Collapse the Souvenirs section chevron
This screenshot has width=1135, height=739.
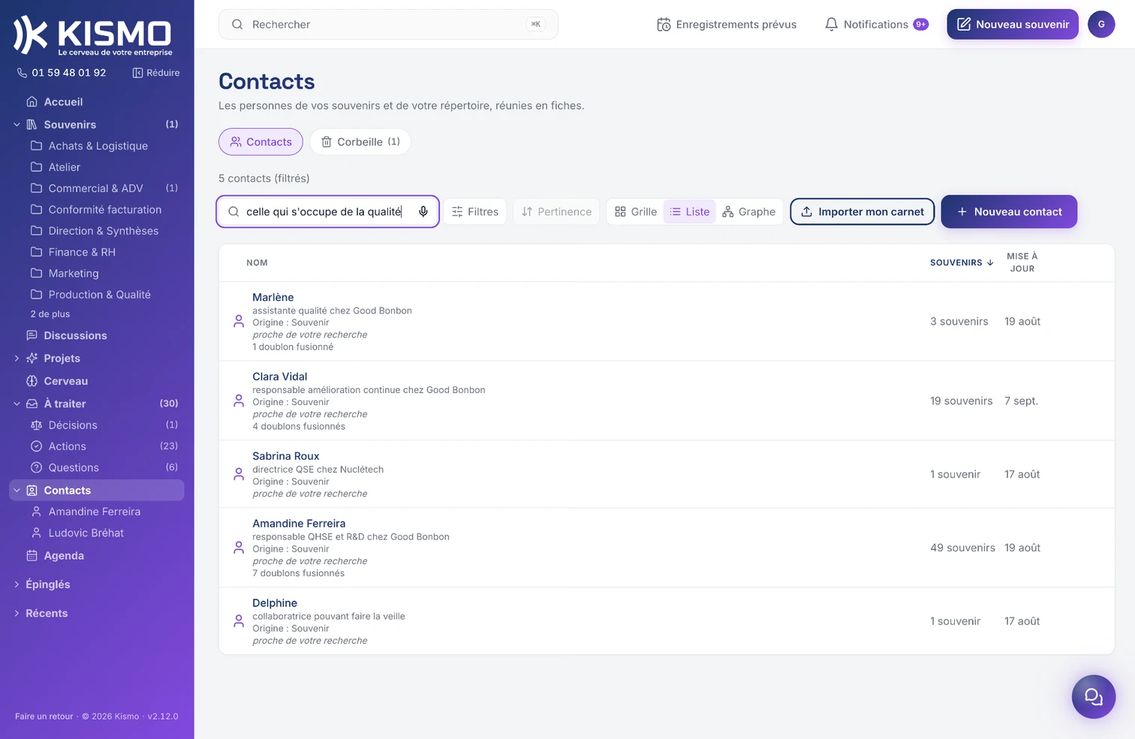(x=17, y=125)
